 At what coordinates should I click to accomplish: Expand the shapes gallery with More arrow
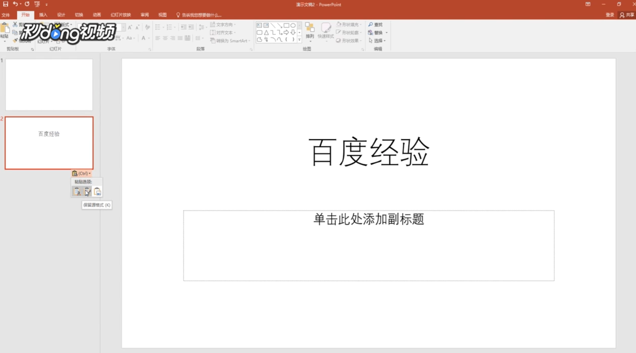299,40
